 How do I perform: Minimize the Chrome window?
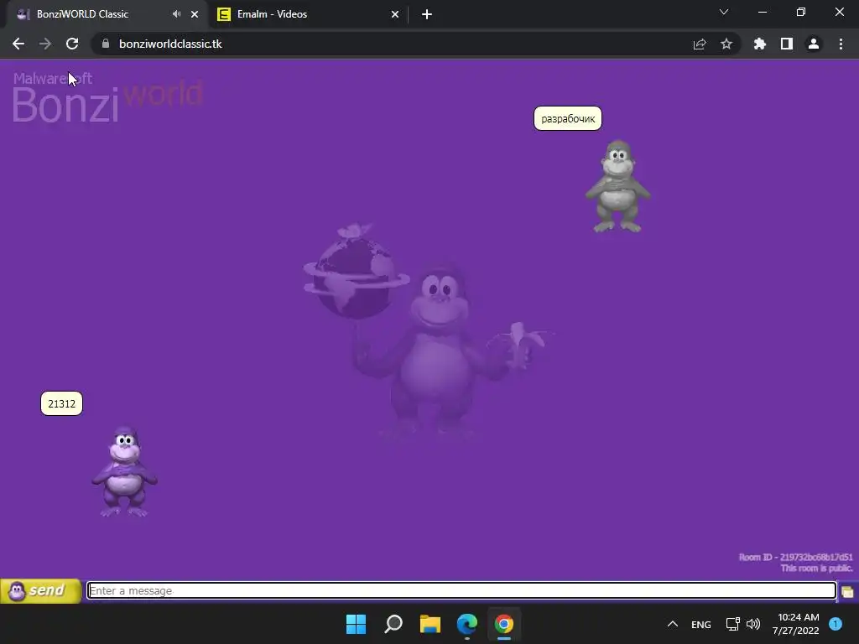pyautogui.click(x=763, y=12)
